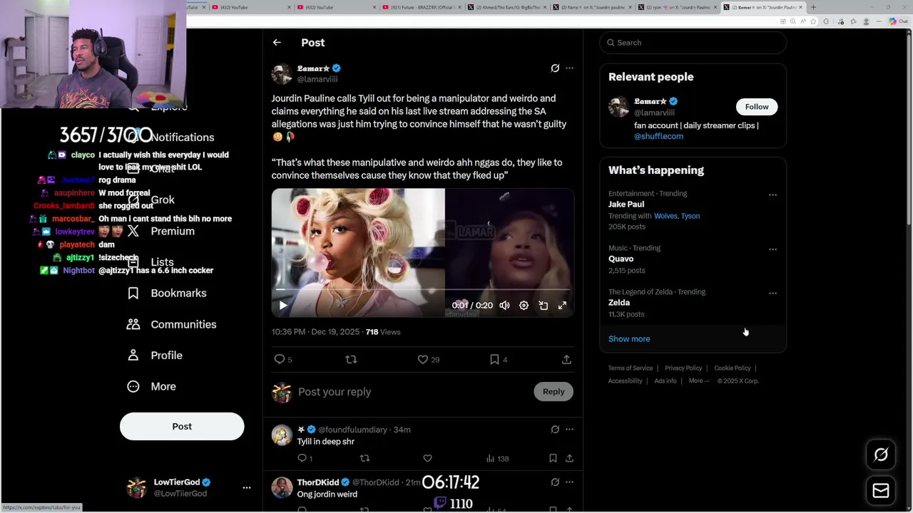The height and width of the screenshot is (513, 913).
Task: Share the foundfulumdiary comment
Action: (x=569, y=459)
